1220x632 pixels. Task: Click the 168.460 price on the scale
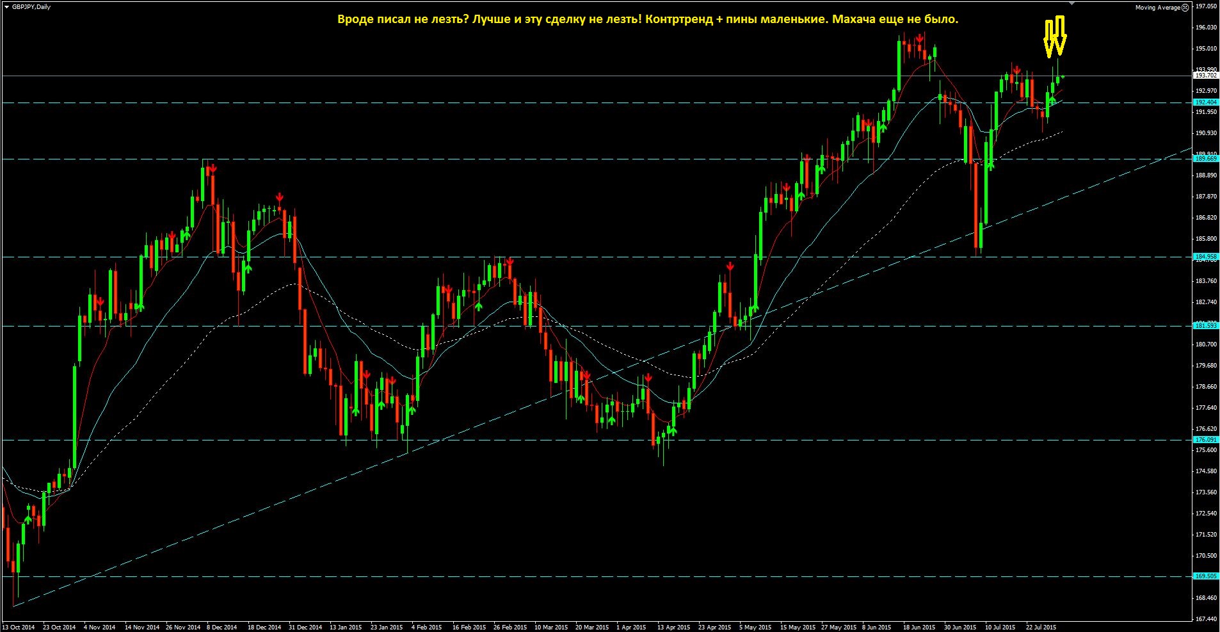[1206, 598]
